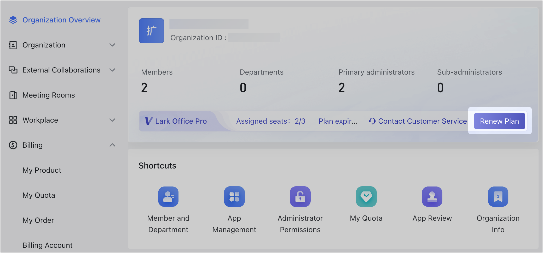This screenshot has width=543, height=253.
Task: Open the Organization Info shortcut
Action: point(498,197)
